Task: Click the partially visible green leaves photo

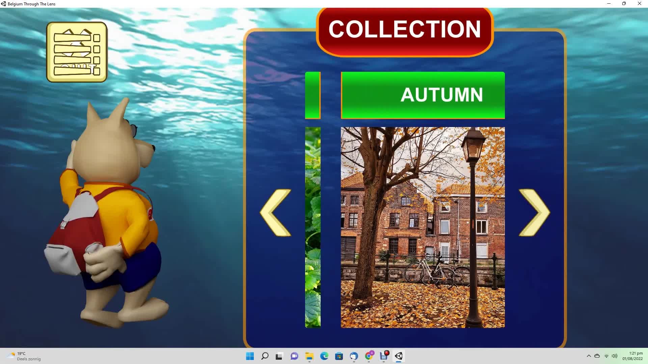Action: tap(313, 227)
